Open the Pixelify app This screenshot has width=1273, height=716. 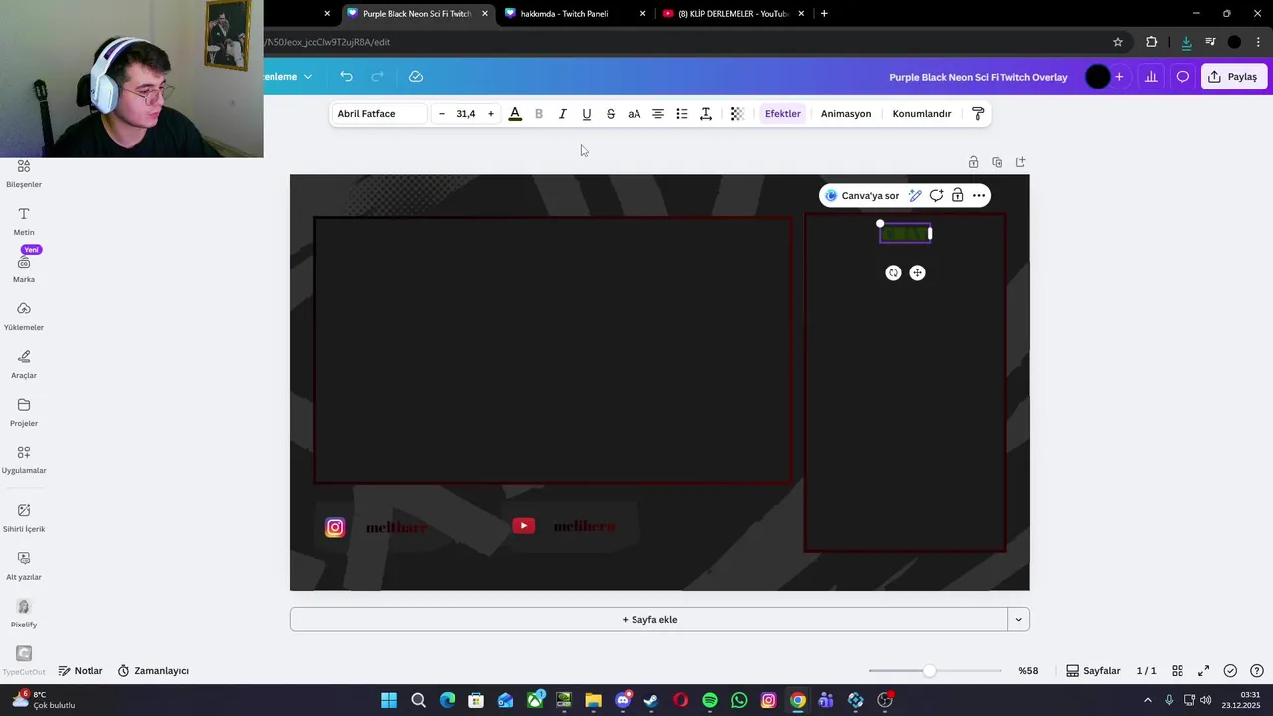(x=24, y=613)
